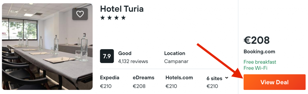Click the View Deal button
This screenshot has height=94, width=308.
274,82
